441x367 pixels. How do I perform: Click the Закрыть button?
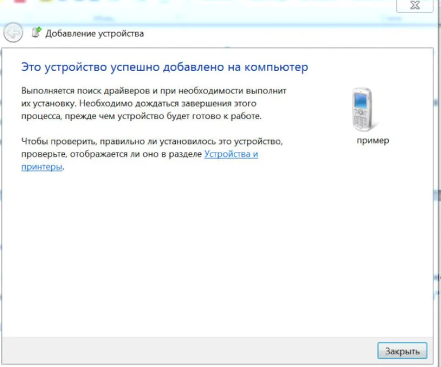pos(402,350)
